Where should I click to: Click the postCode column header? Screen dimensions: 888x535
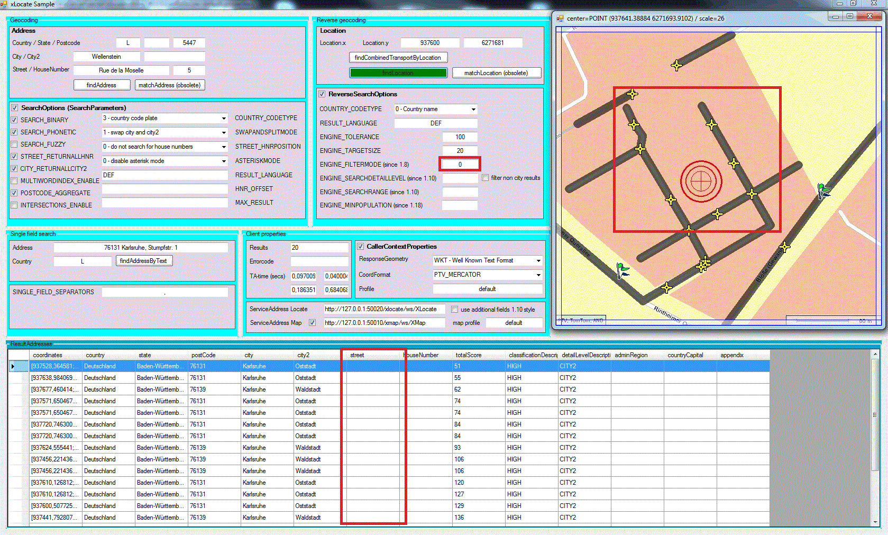(x=203, y=355)
